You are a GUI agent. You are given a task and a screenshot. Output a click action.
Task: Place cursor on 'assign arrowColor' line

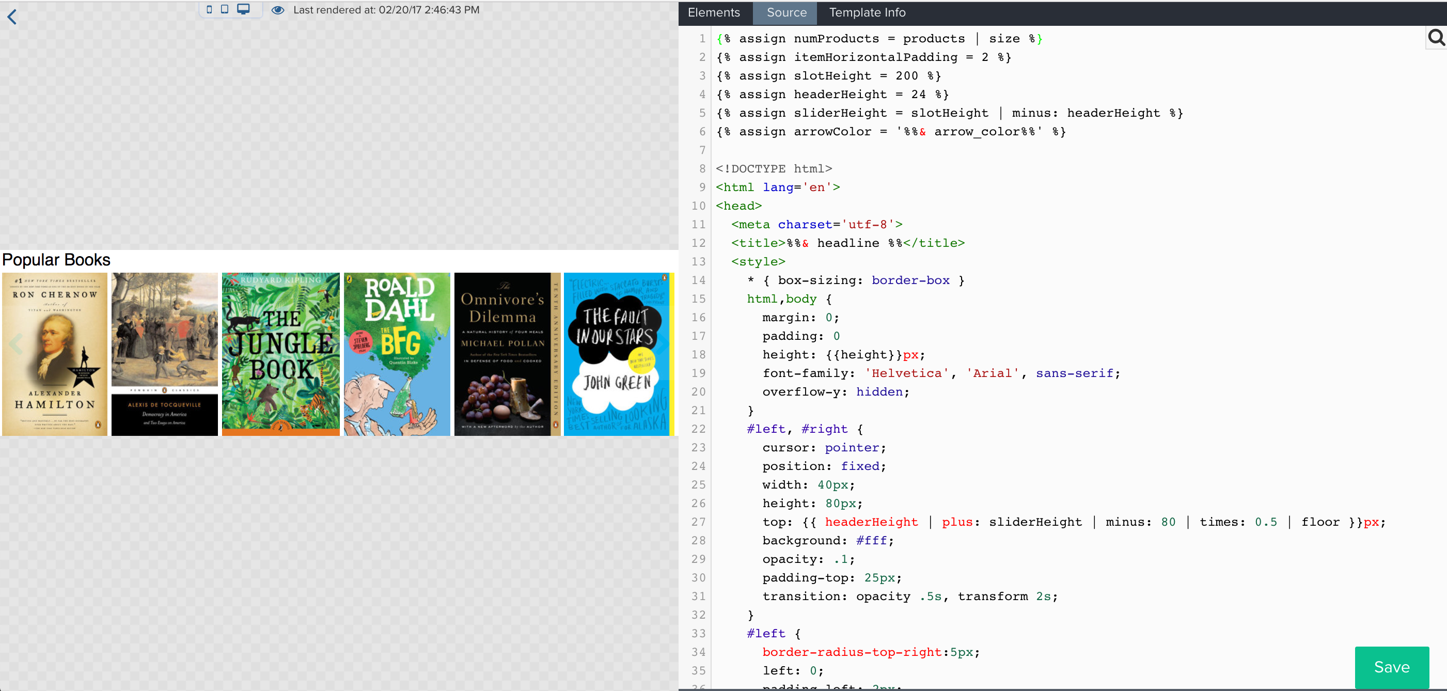click(x=891, y=132)
